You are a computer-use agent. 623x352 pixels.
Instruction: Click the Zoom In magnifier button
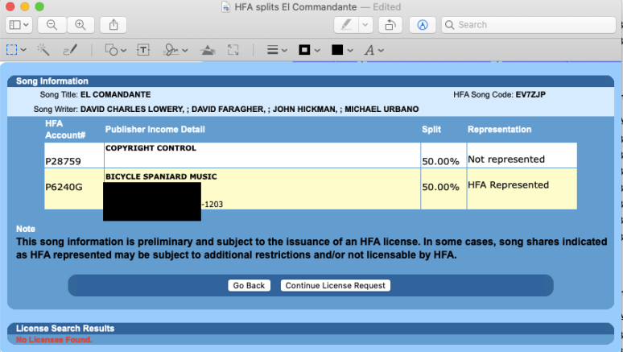[x=79, y=25]
